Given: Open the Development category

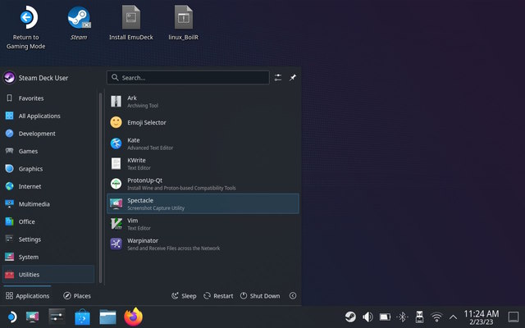Looking at the screenshot, I should click(x=48, y=134).
